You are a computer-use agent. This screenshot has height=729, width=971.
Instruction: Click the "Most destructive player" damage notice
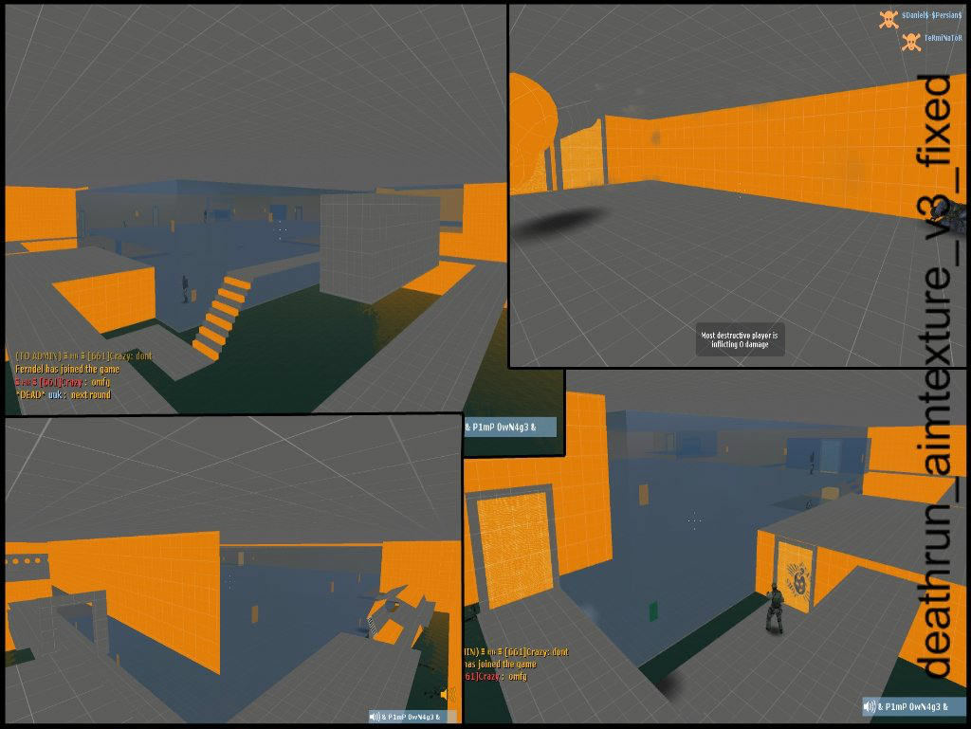point(740,339)
